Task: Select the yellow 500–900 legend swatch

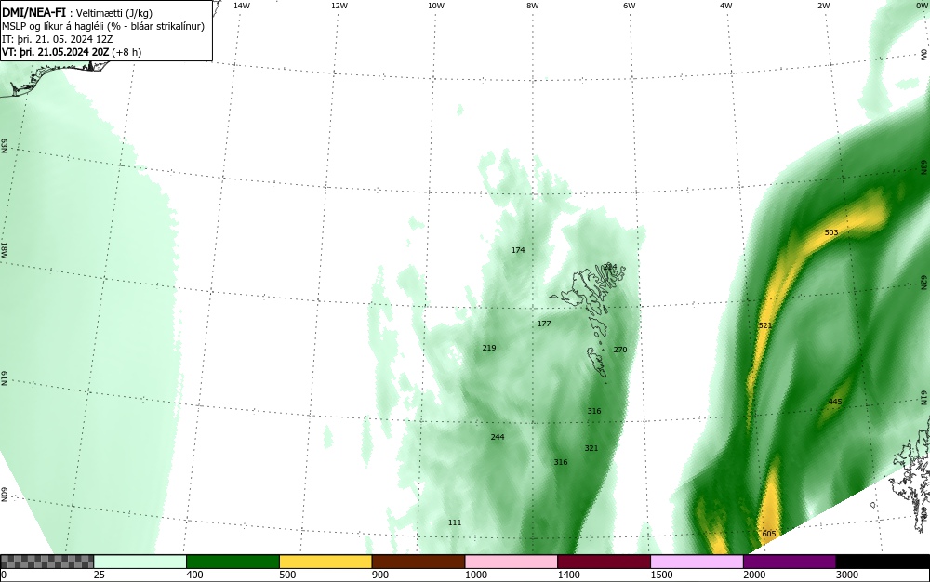Action: [325, 562]
